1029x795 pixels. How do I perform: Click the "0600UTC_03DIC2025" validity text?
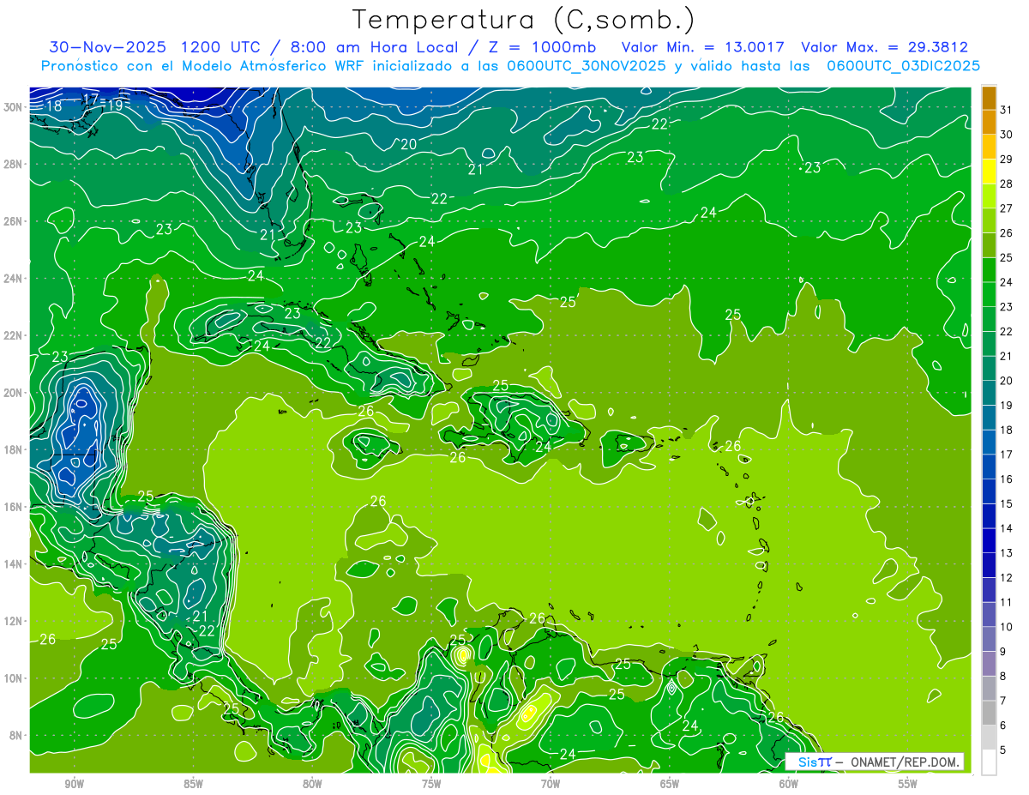pos(904,66)
